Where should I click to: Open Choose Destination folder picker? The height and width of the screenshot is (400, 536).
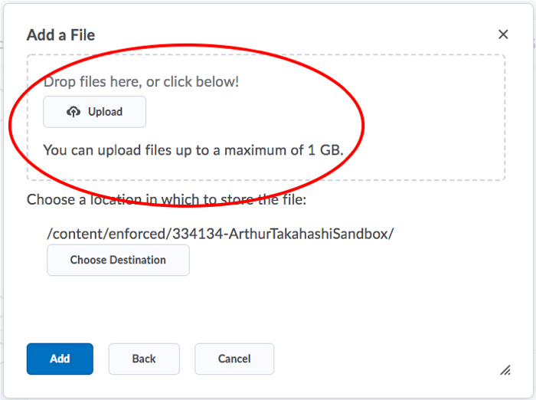pos(118,260)
